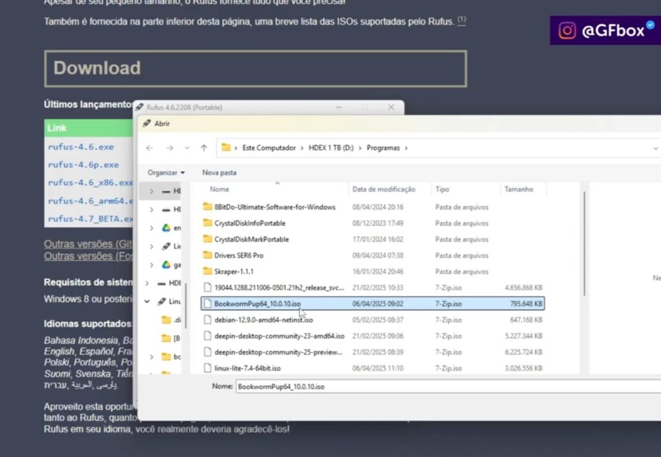Click the file icon of deepin-desktop-community-25-preview
This screenshot has height=457, width=661.
[207, 352]
